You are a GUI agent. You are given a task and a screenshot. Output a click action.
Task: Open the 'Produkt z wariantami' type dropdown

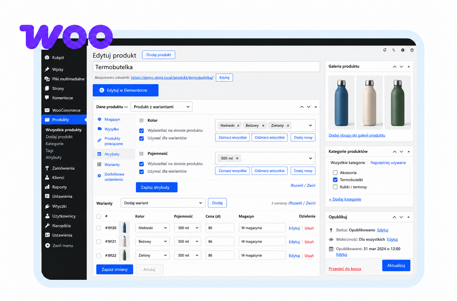coord(161,107)
